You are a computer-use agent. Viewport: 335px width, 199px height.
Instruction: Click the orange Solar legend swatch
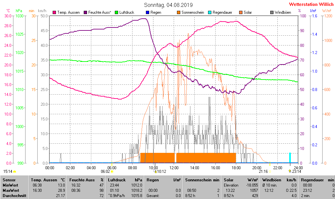(x=241, y=12)
